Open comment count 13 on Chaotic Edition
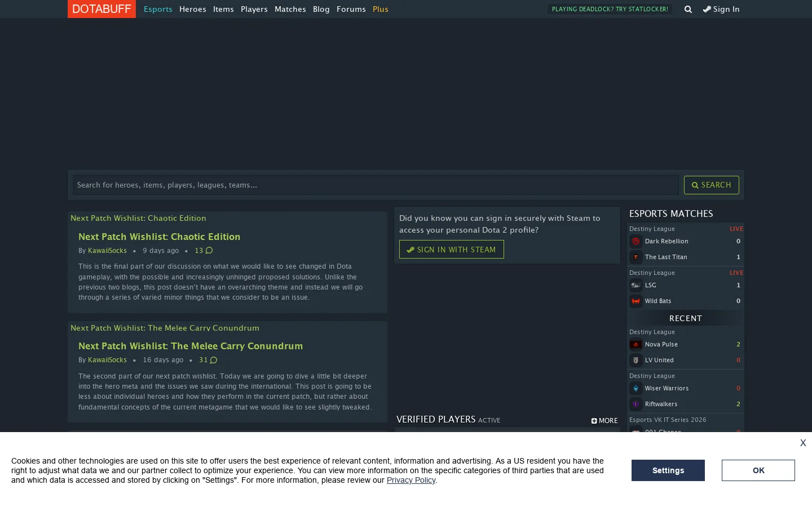 [x=204, y=251]
